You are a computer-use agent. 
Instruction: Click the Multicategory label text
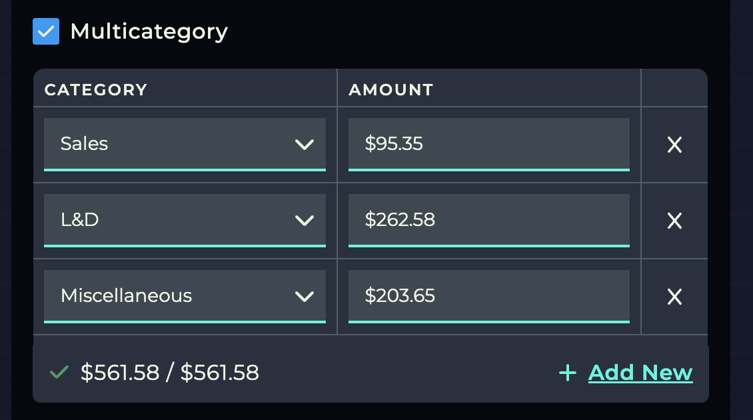coord(149,31)
